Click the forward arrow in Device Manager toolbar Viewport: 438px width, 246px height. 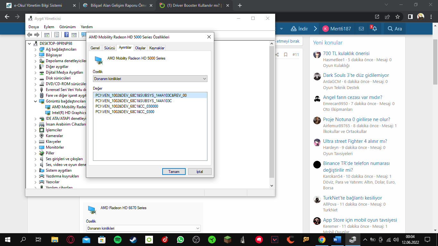[x=37, y=35]
